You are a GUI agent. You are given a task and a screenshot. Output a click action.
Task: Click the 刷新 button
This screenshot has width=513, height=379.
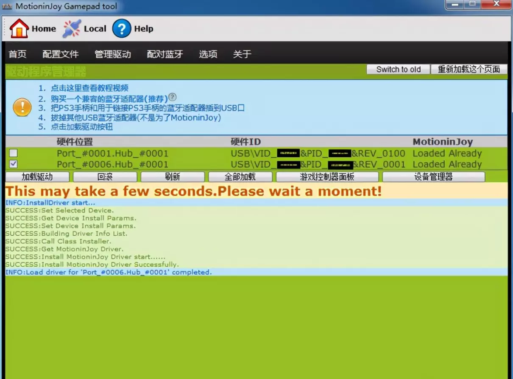pos(173,177)
